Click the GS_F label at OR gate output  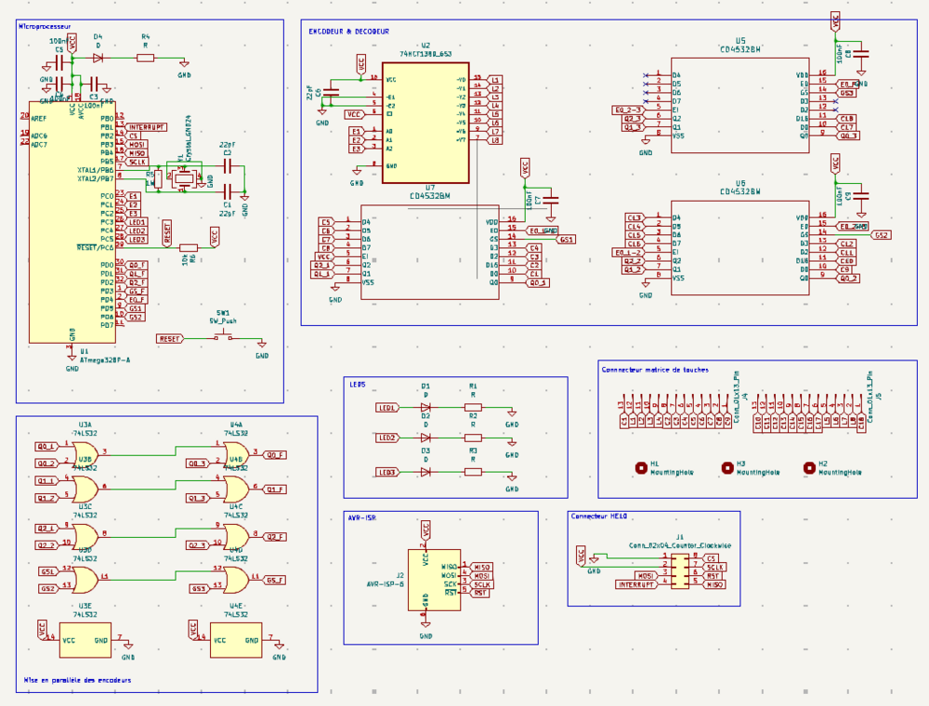coord(275,581)
